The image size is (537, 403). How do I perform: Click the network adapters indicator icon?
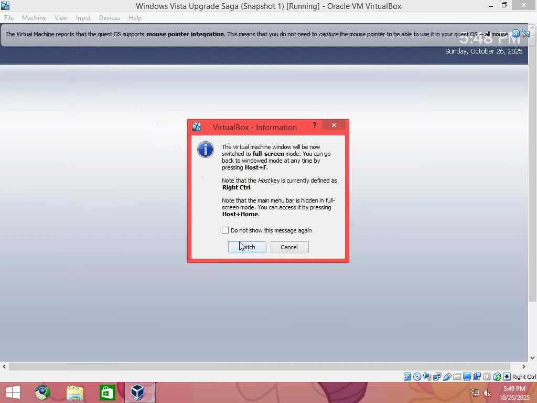point(437,377)
